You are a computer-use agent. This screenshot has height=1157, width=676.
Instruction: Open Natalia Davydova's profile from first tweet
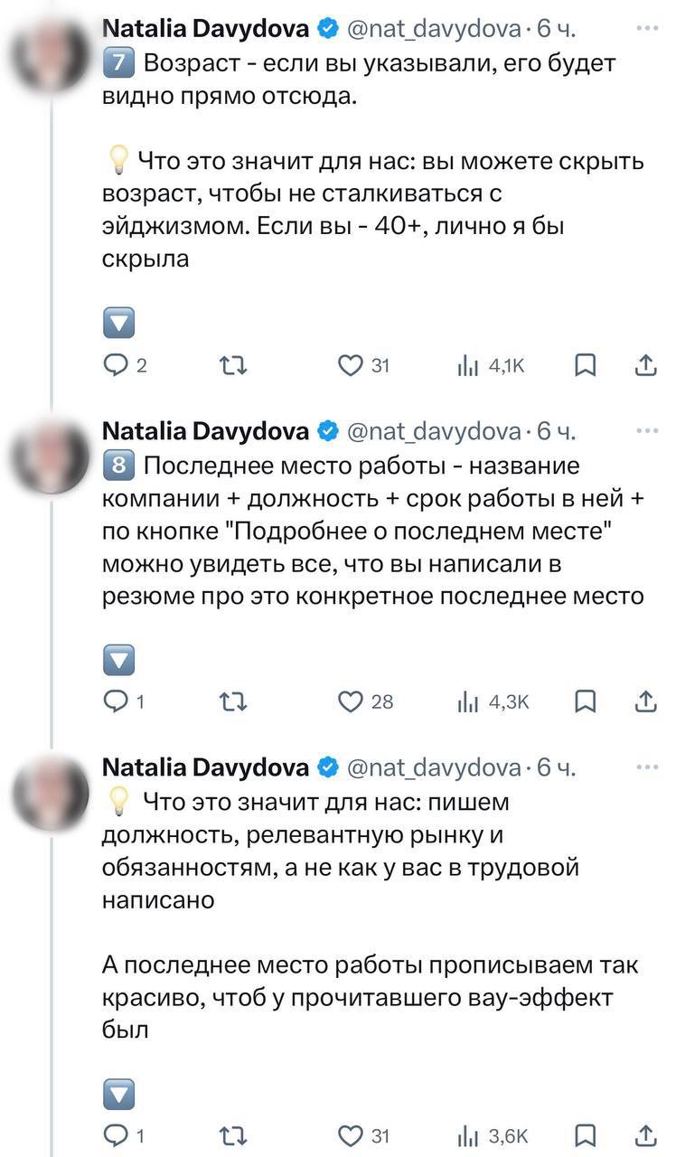point(206,30)
